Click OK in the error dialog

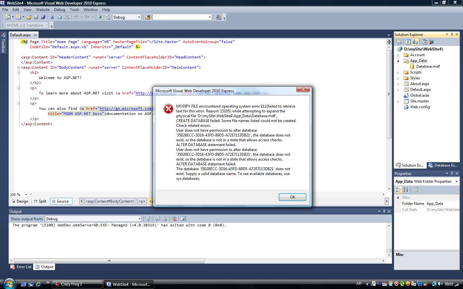[x=292, y=197]
